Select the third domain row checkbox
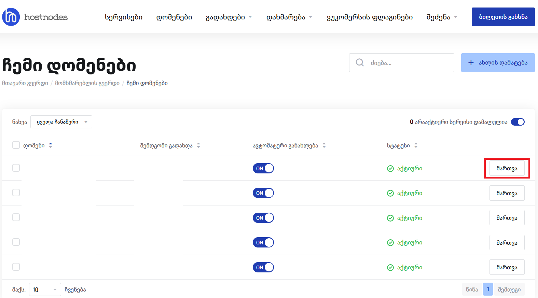Image resolution: width=538 pixels, height=298 pixels. point(16,217)
